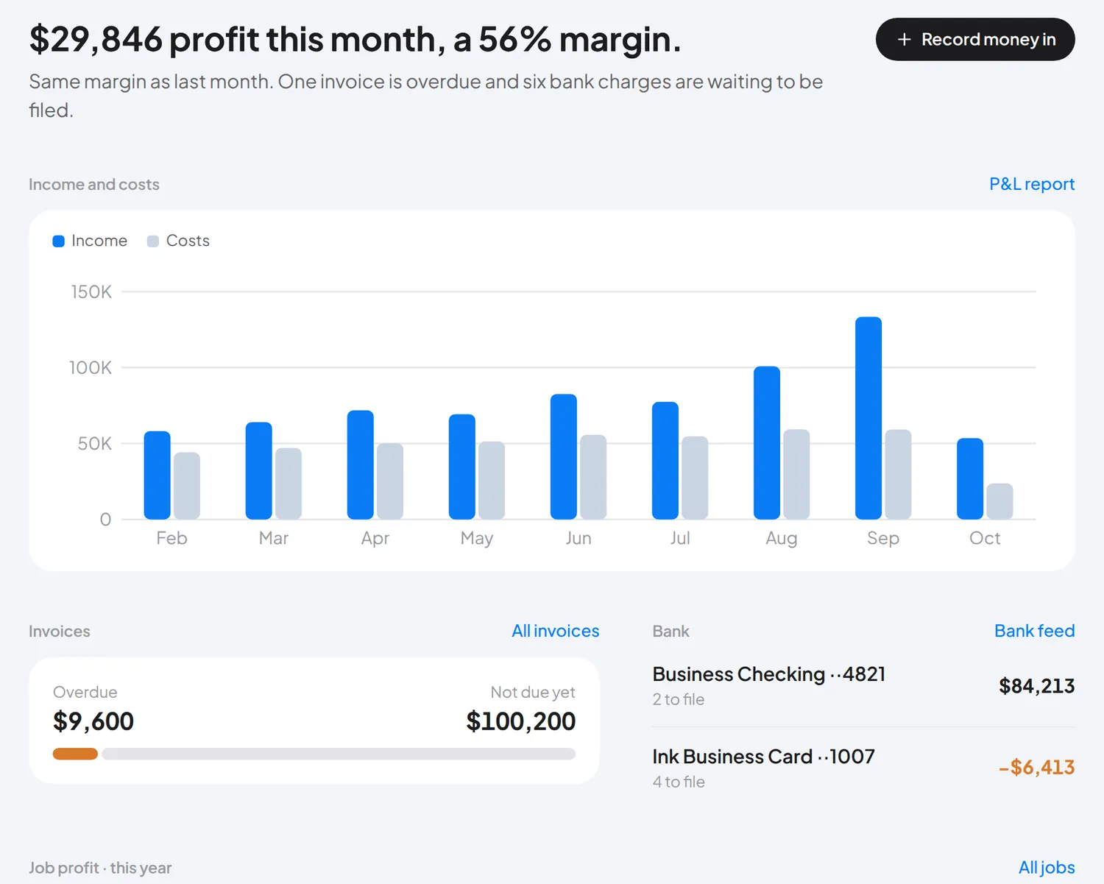Click the "Sep" axis label
This screenshot has width=1104, height=884.
tap(883, 539)
